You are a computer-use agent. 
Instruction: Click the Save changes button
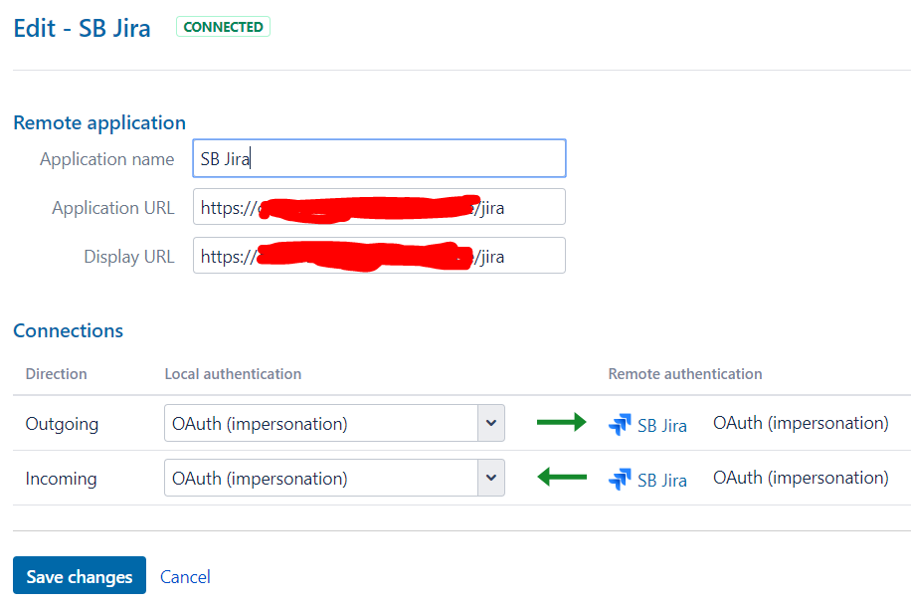(80, 575)
